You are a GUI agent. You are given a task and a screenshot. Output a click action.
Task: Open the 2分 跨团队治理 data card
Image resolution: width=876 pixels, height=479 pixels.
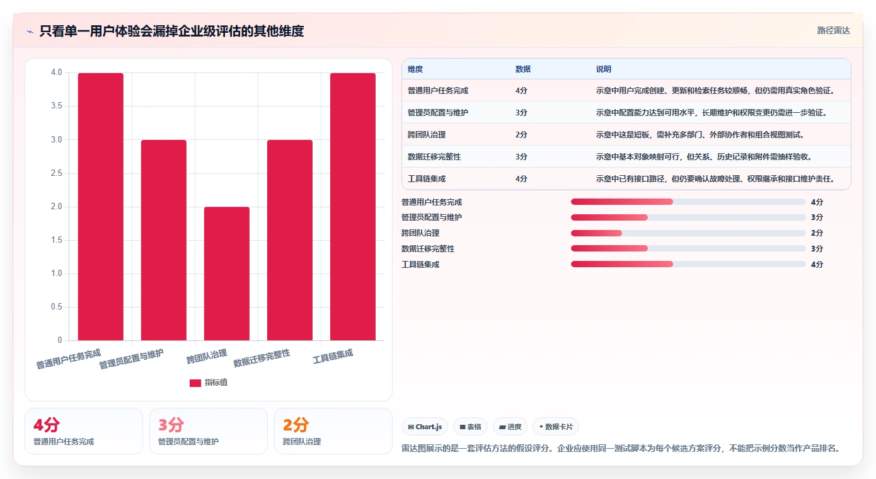tap(333, 431)
